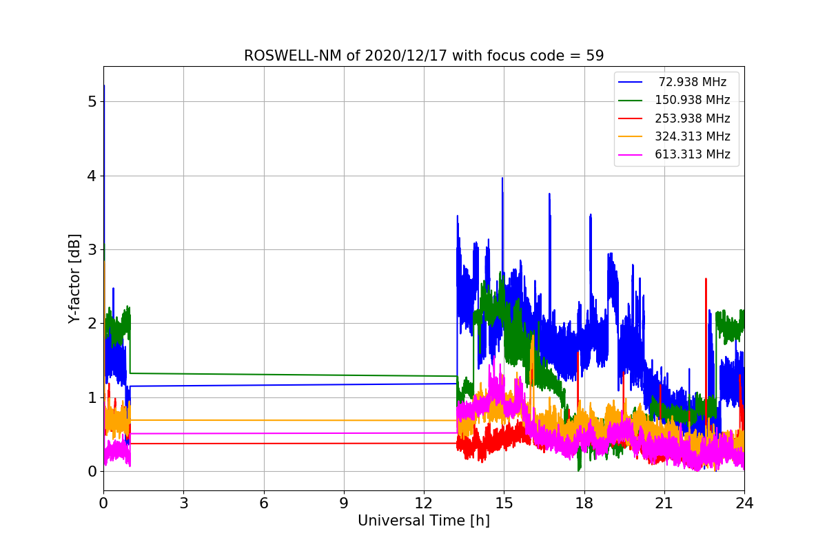Click the x-axis tick label 24
Image resolution: width=827 pixels, height=551 pixels.
click(x=744, y=503)
